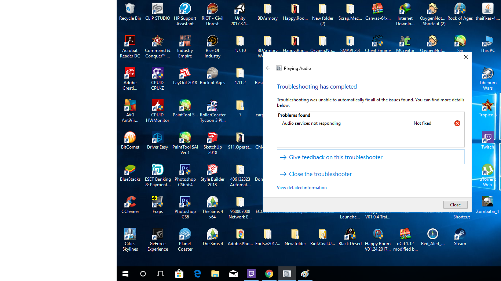Click the troubleshooter back arrow
Screen dimensions: 501x281
268,68
